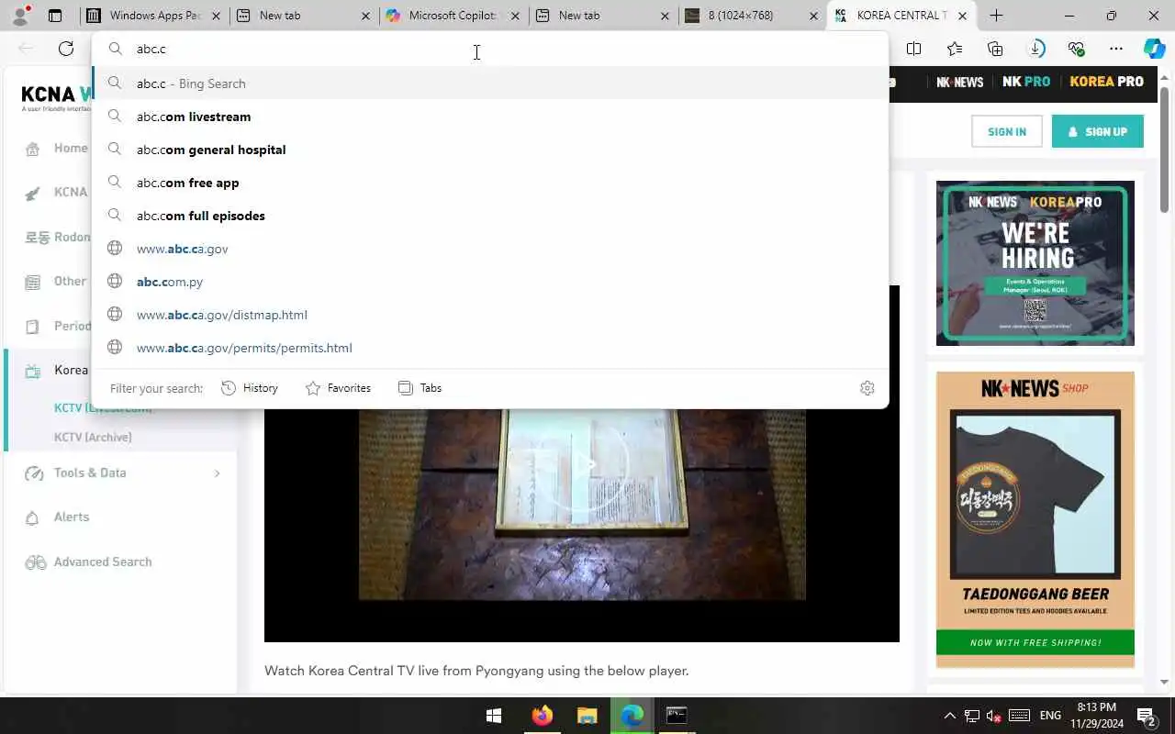Close the Microsoft Copilot tab
Viewport: 1175px width, 734px height.
[514, 16]
